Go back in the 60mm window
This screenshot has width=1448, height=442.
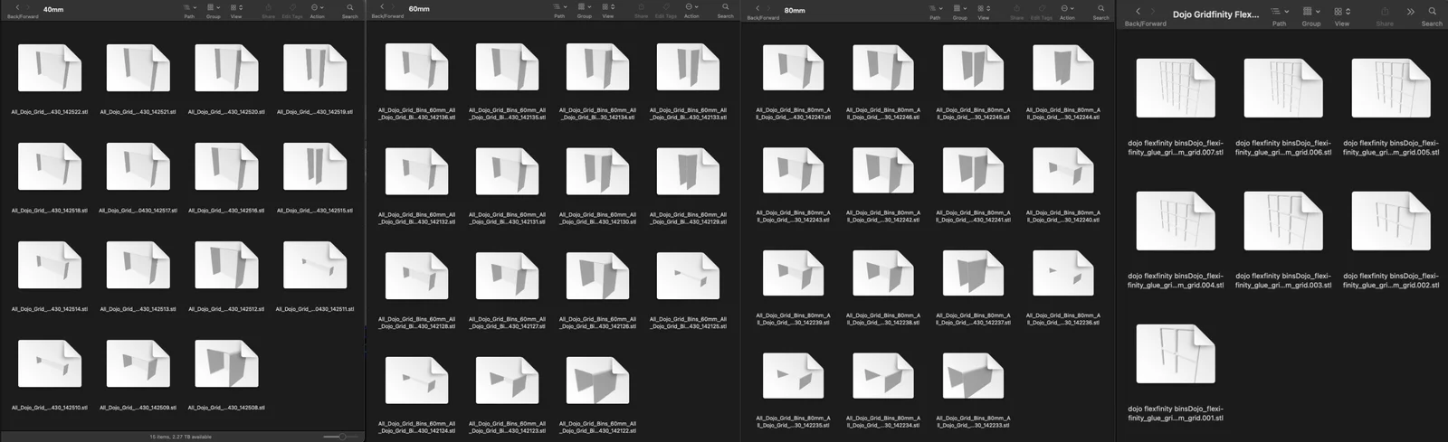[382, 7]
